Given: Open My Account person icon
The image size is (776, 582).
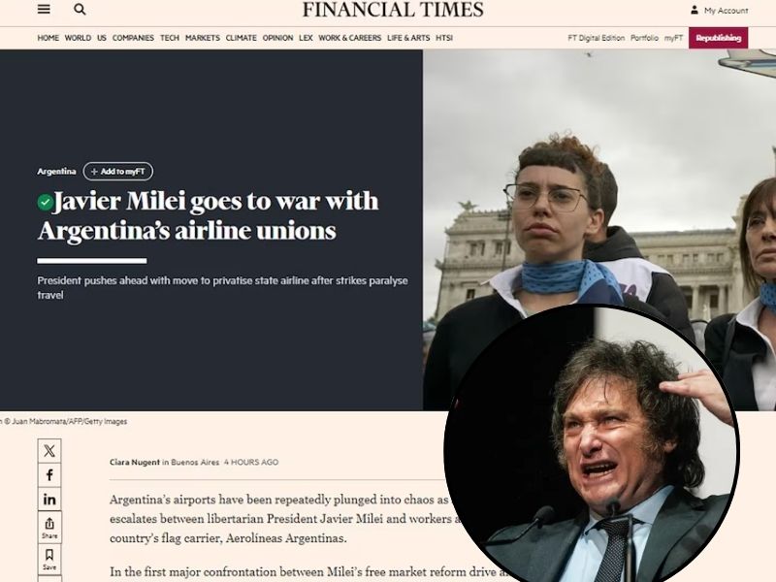Looking at the screenshot, I should (695, 10).
